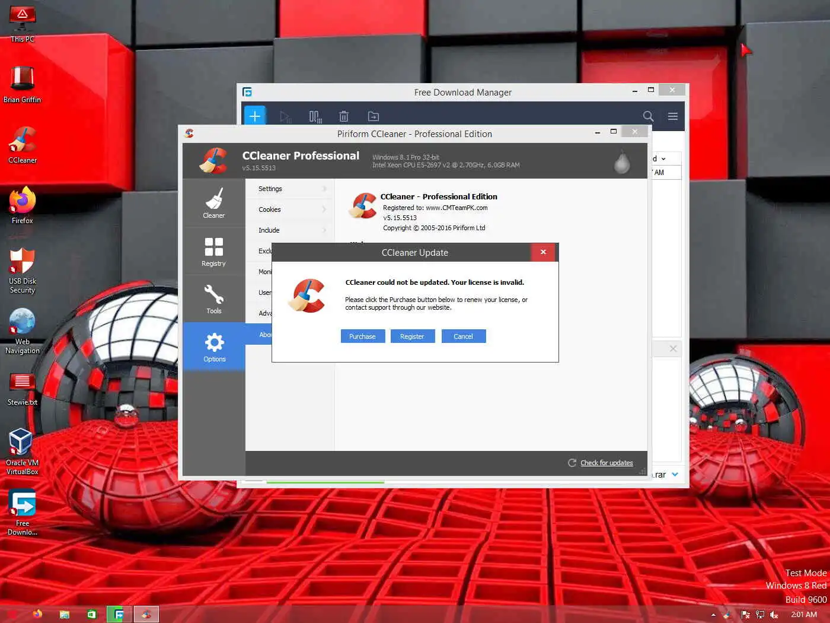Click Free Download Manager taskbar button
The height and width of the screenshot is (623, 830).
pos(119,614)
